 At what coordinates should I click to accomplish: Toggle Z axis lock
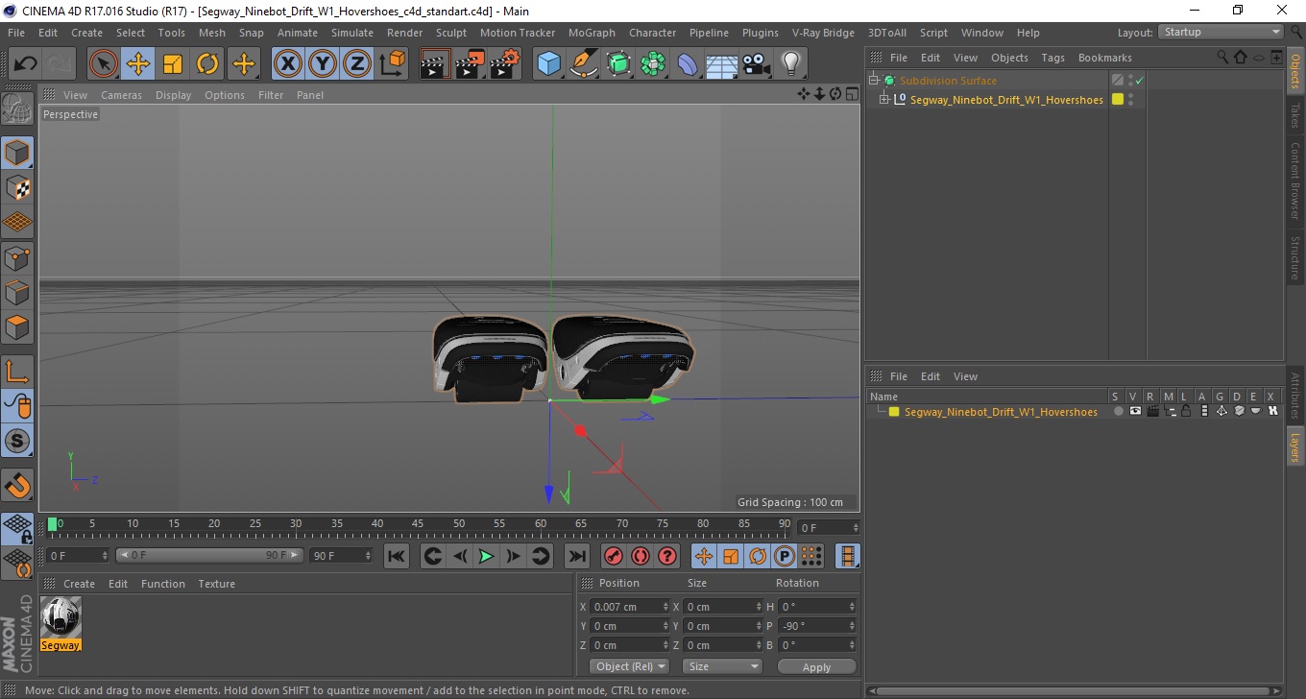(357, 64)
